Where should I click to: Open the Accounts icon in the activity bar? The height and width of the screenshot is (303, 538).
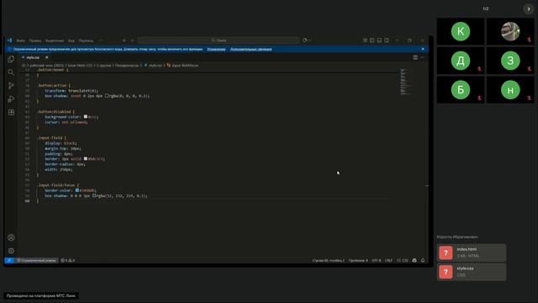pyautogui.click(x=11, y=237)
